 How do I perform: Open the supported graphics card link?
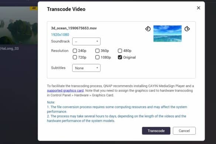pyautogui.click(x=65, y=90)
